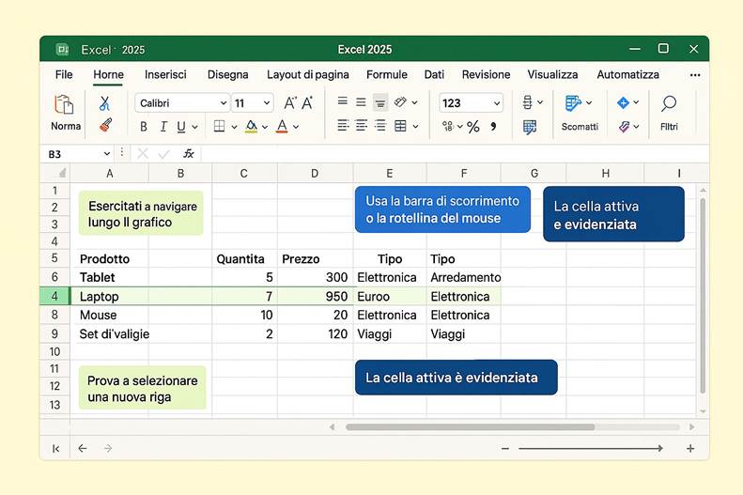Apply fill color bucket swatch
Viewport: 743px width, 495px height.
[x=252, y=126]
